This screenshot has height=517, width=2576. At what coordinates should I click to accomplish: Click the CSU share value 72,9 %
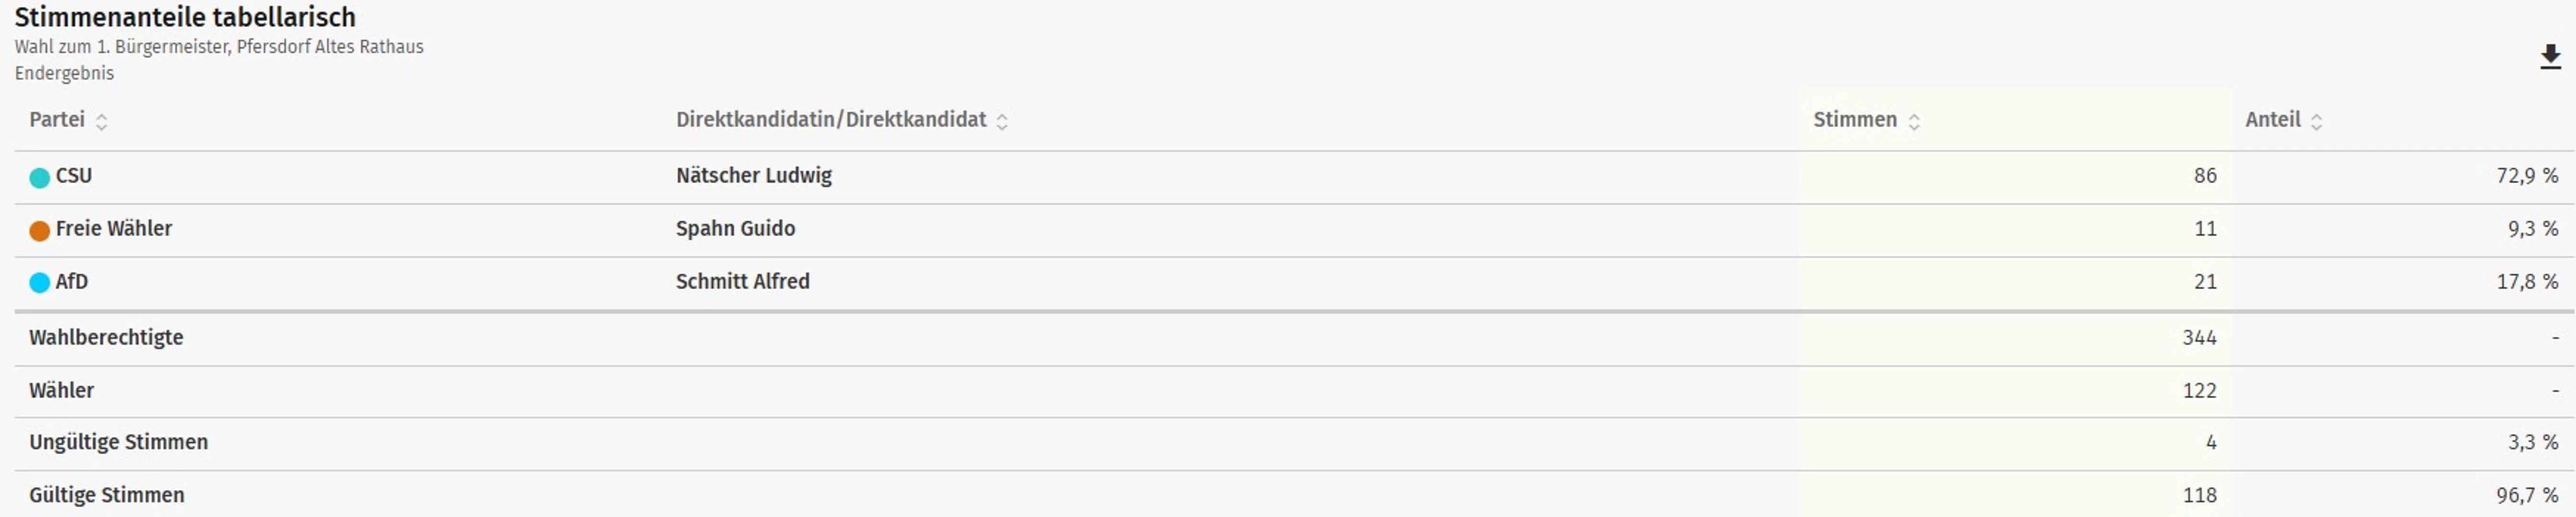[2526, 176]
